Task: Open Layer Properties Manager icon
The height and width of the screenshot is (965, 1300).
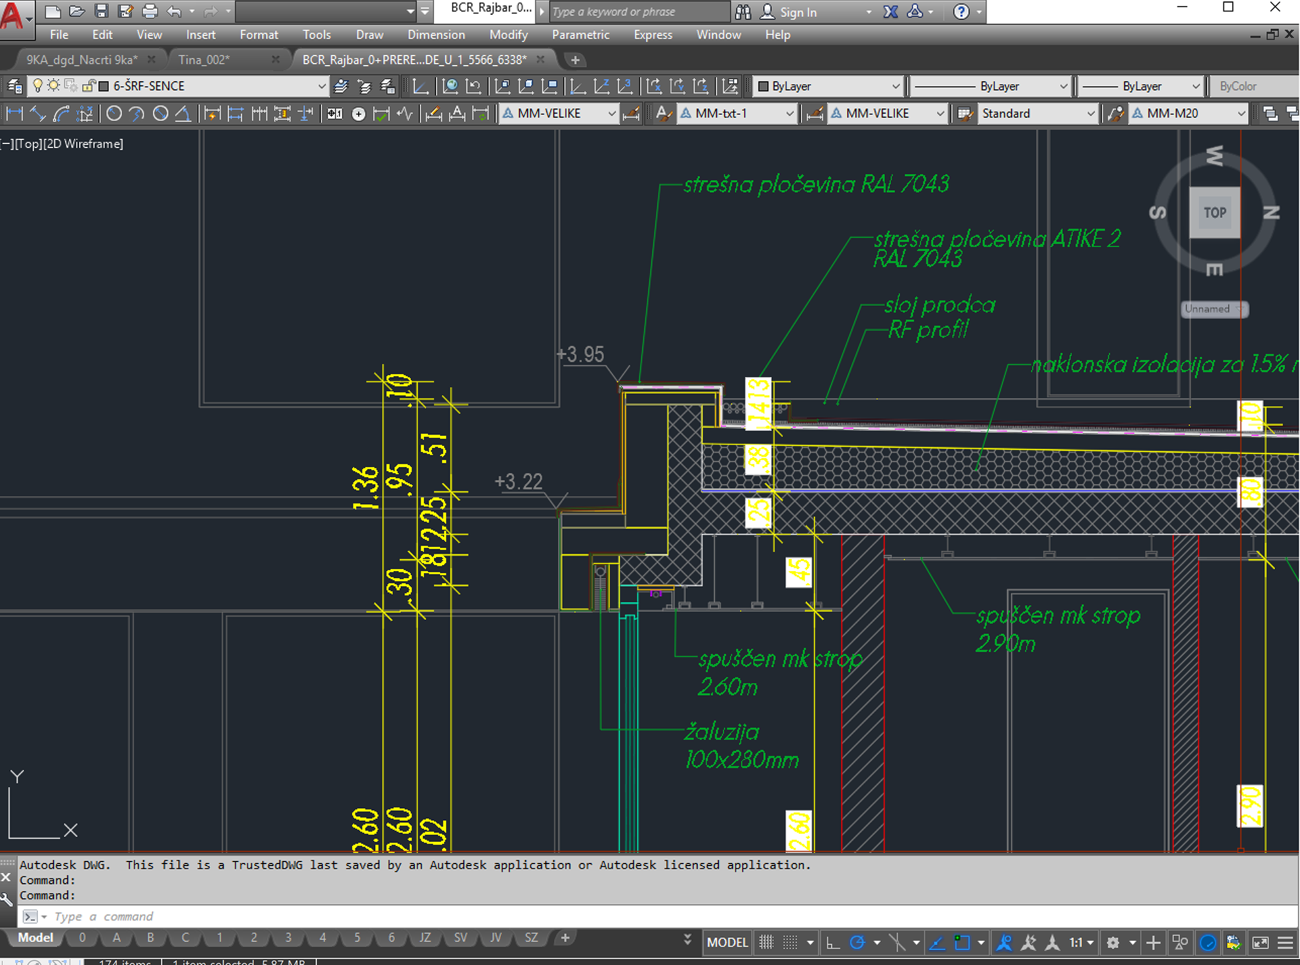Action: tap(15, 86)
